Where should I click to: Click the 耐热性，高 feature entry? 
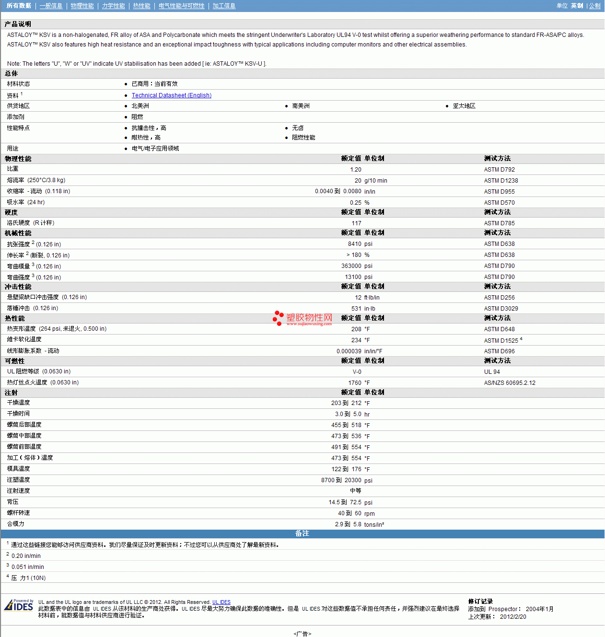pos(146,138)
